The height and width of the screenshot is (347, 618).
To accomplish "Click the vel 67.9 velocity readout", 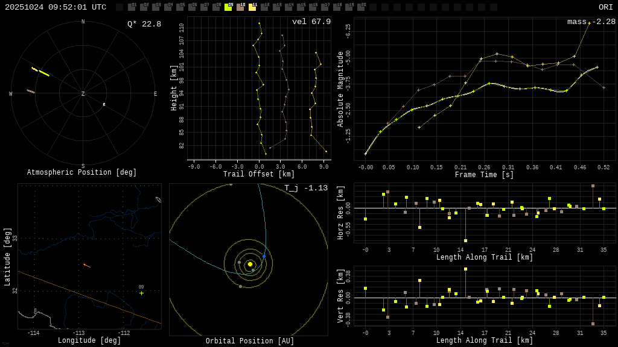I will click(311, 22).
